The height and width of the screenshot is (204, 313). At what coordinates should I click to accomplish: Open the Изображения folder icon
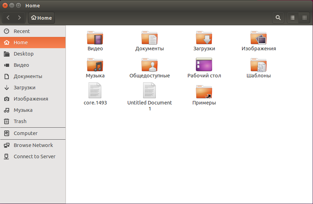click(x=258, y=38)
